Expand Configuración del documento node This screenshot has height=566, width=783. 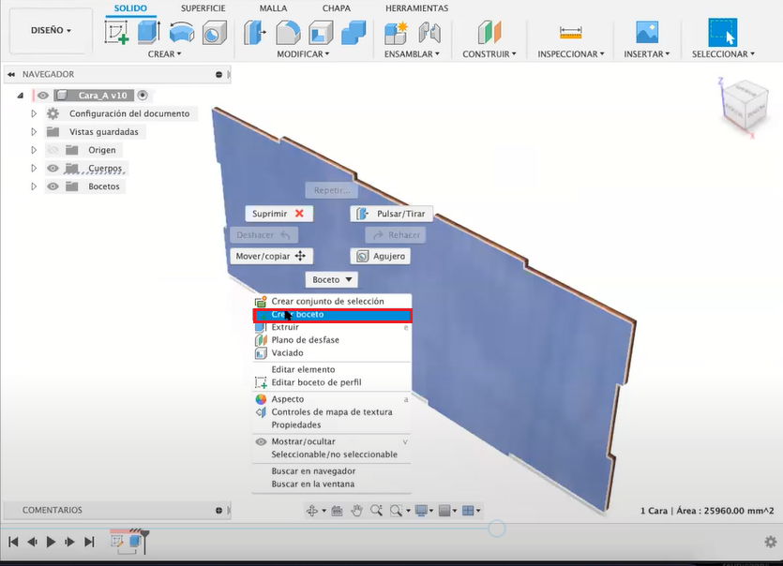click(34, 113)
